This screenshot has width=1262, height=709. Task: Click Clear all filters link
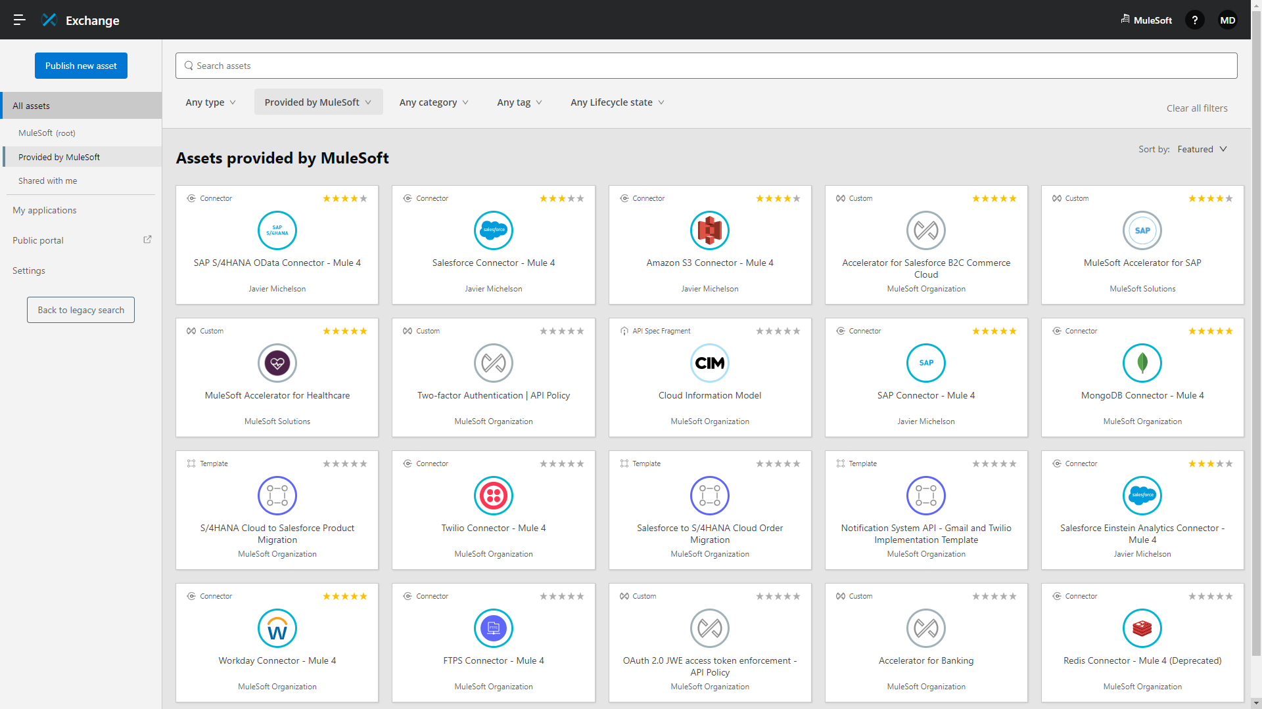coord(1196,108)
